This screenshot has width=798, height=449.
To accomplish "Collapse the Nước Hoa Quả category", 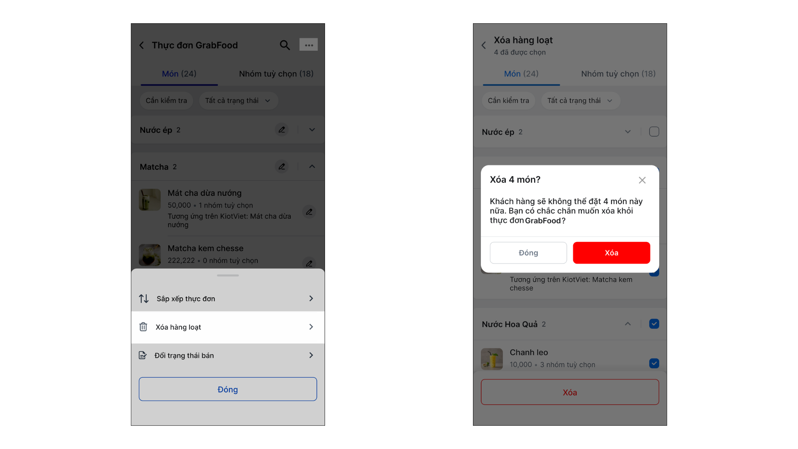I will click(x=628, y=324).
